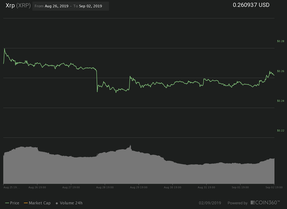The width and height of the screenshot is (287, 209).
Task: Click the 0.260937 USD price value
Action: pos(251,5)
